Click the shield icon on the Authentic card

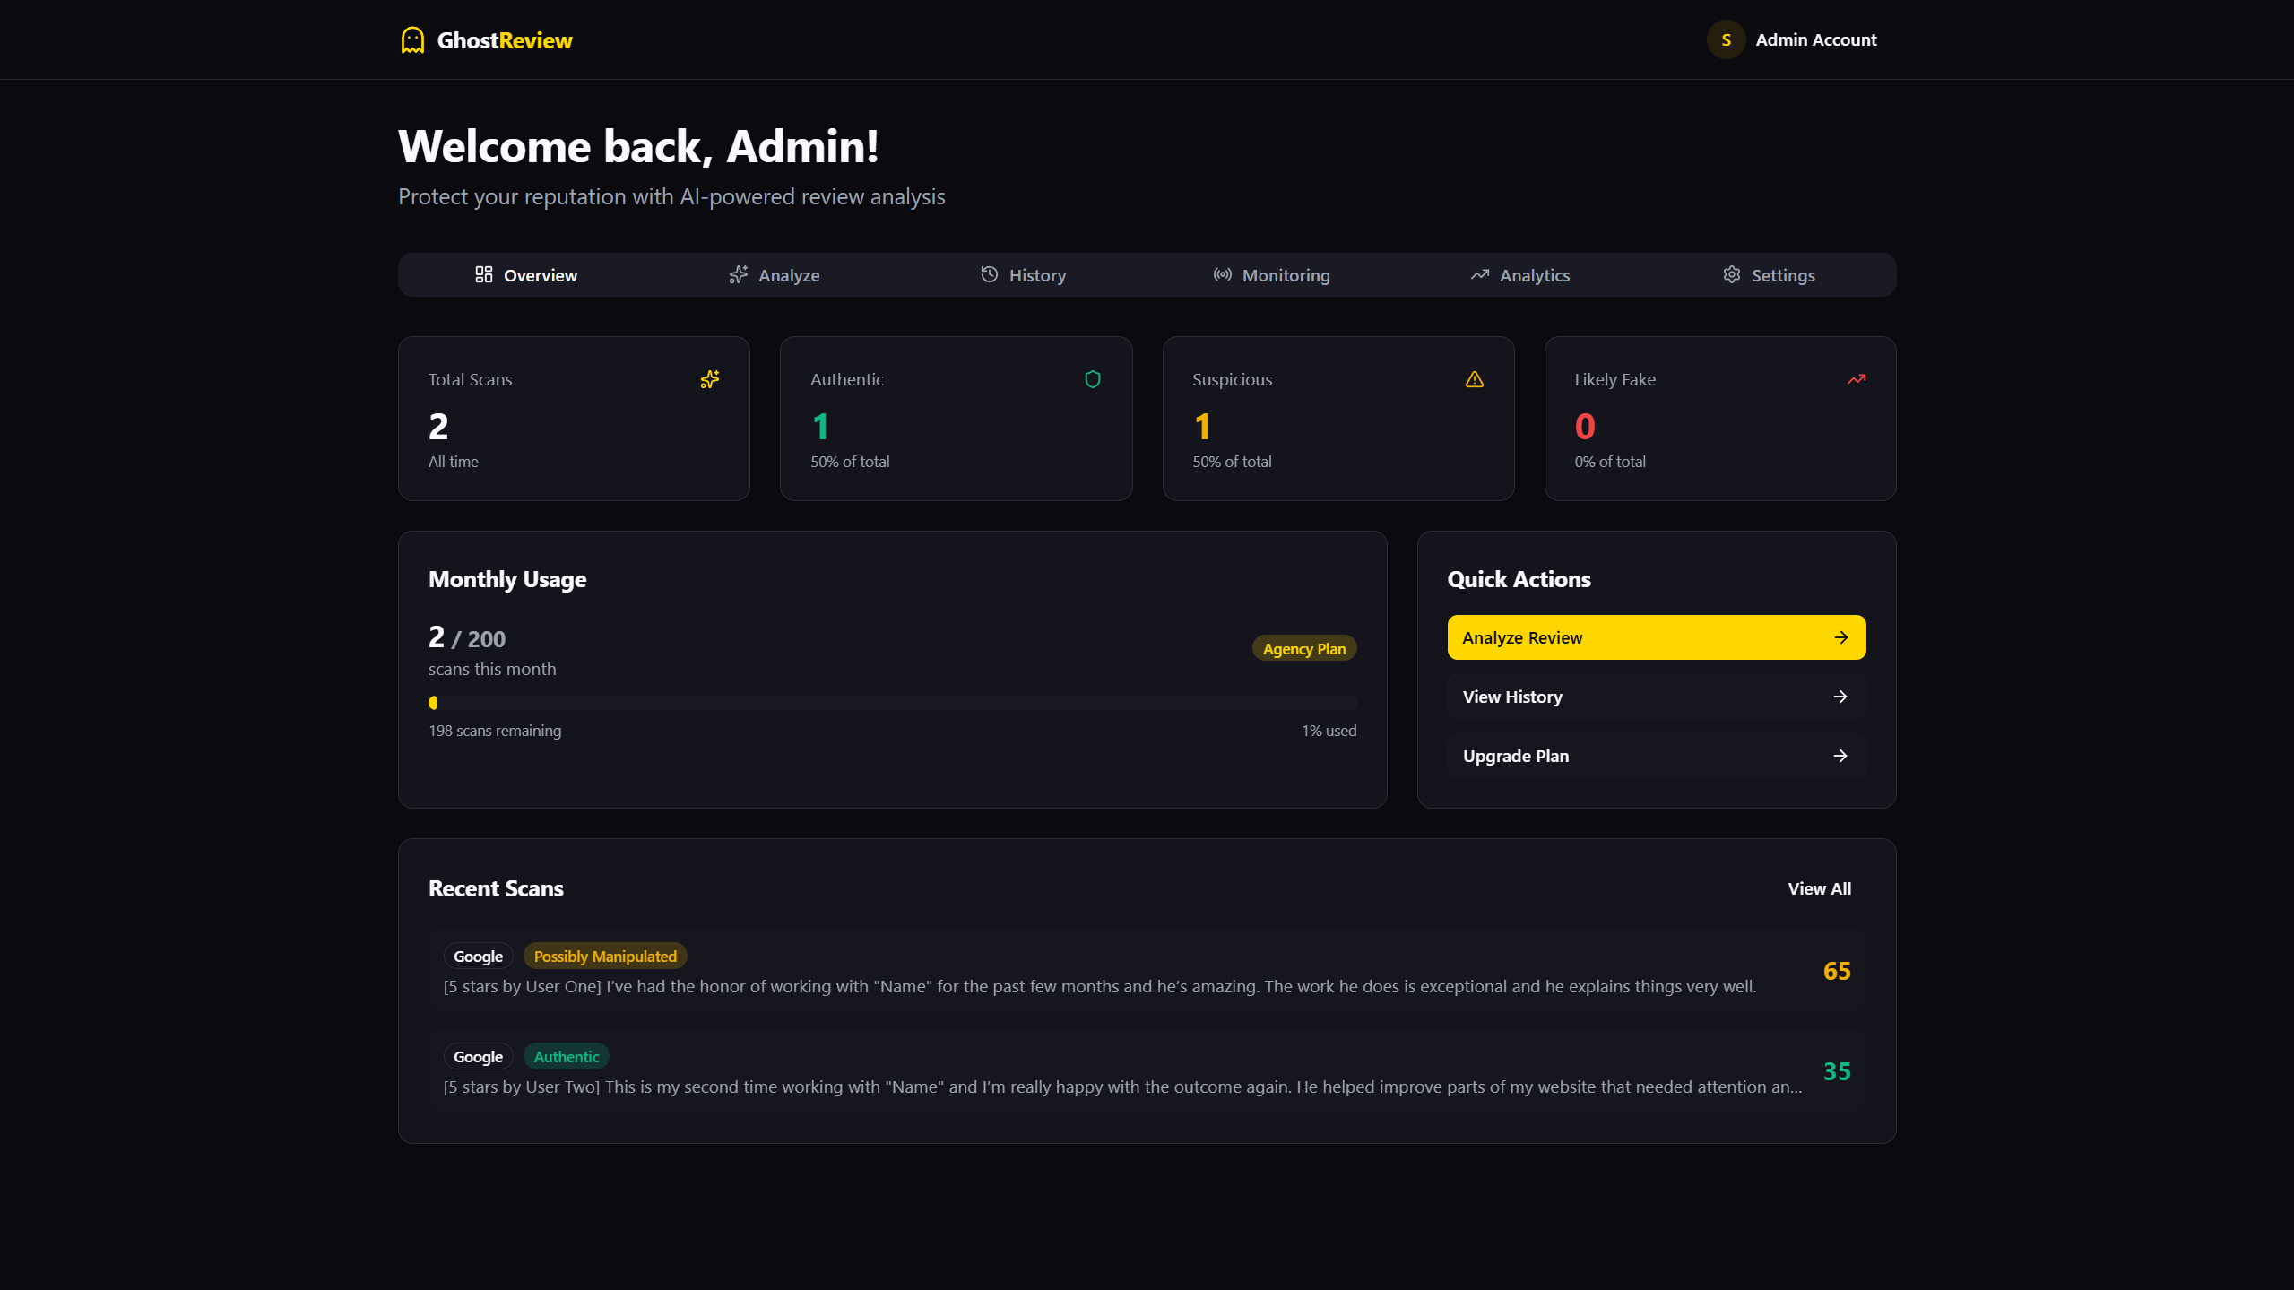click(x=1092, y=379)
